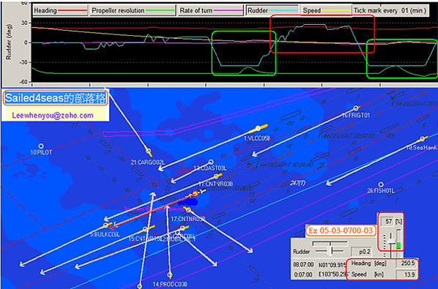The image size is (438, 289).
Task: Select the 18:SeaHawk ship marker
Action: 423,138
